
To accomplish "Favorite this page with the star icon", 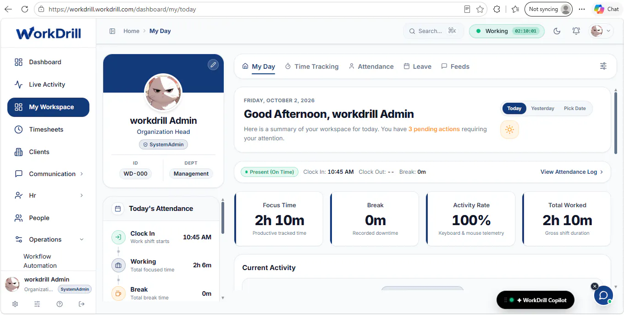I will click(480, 9).
